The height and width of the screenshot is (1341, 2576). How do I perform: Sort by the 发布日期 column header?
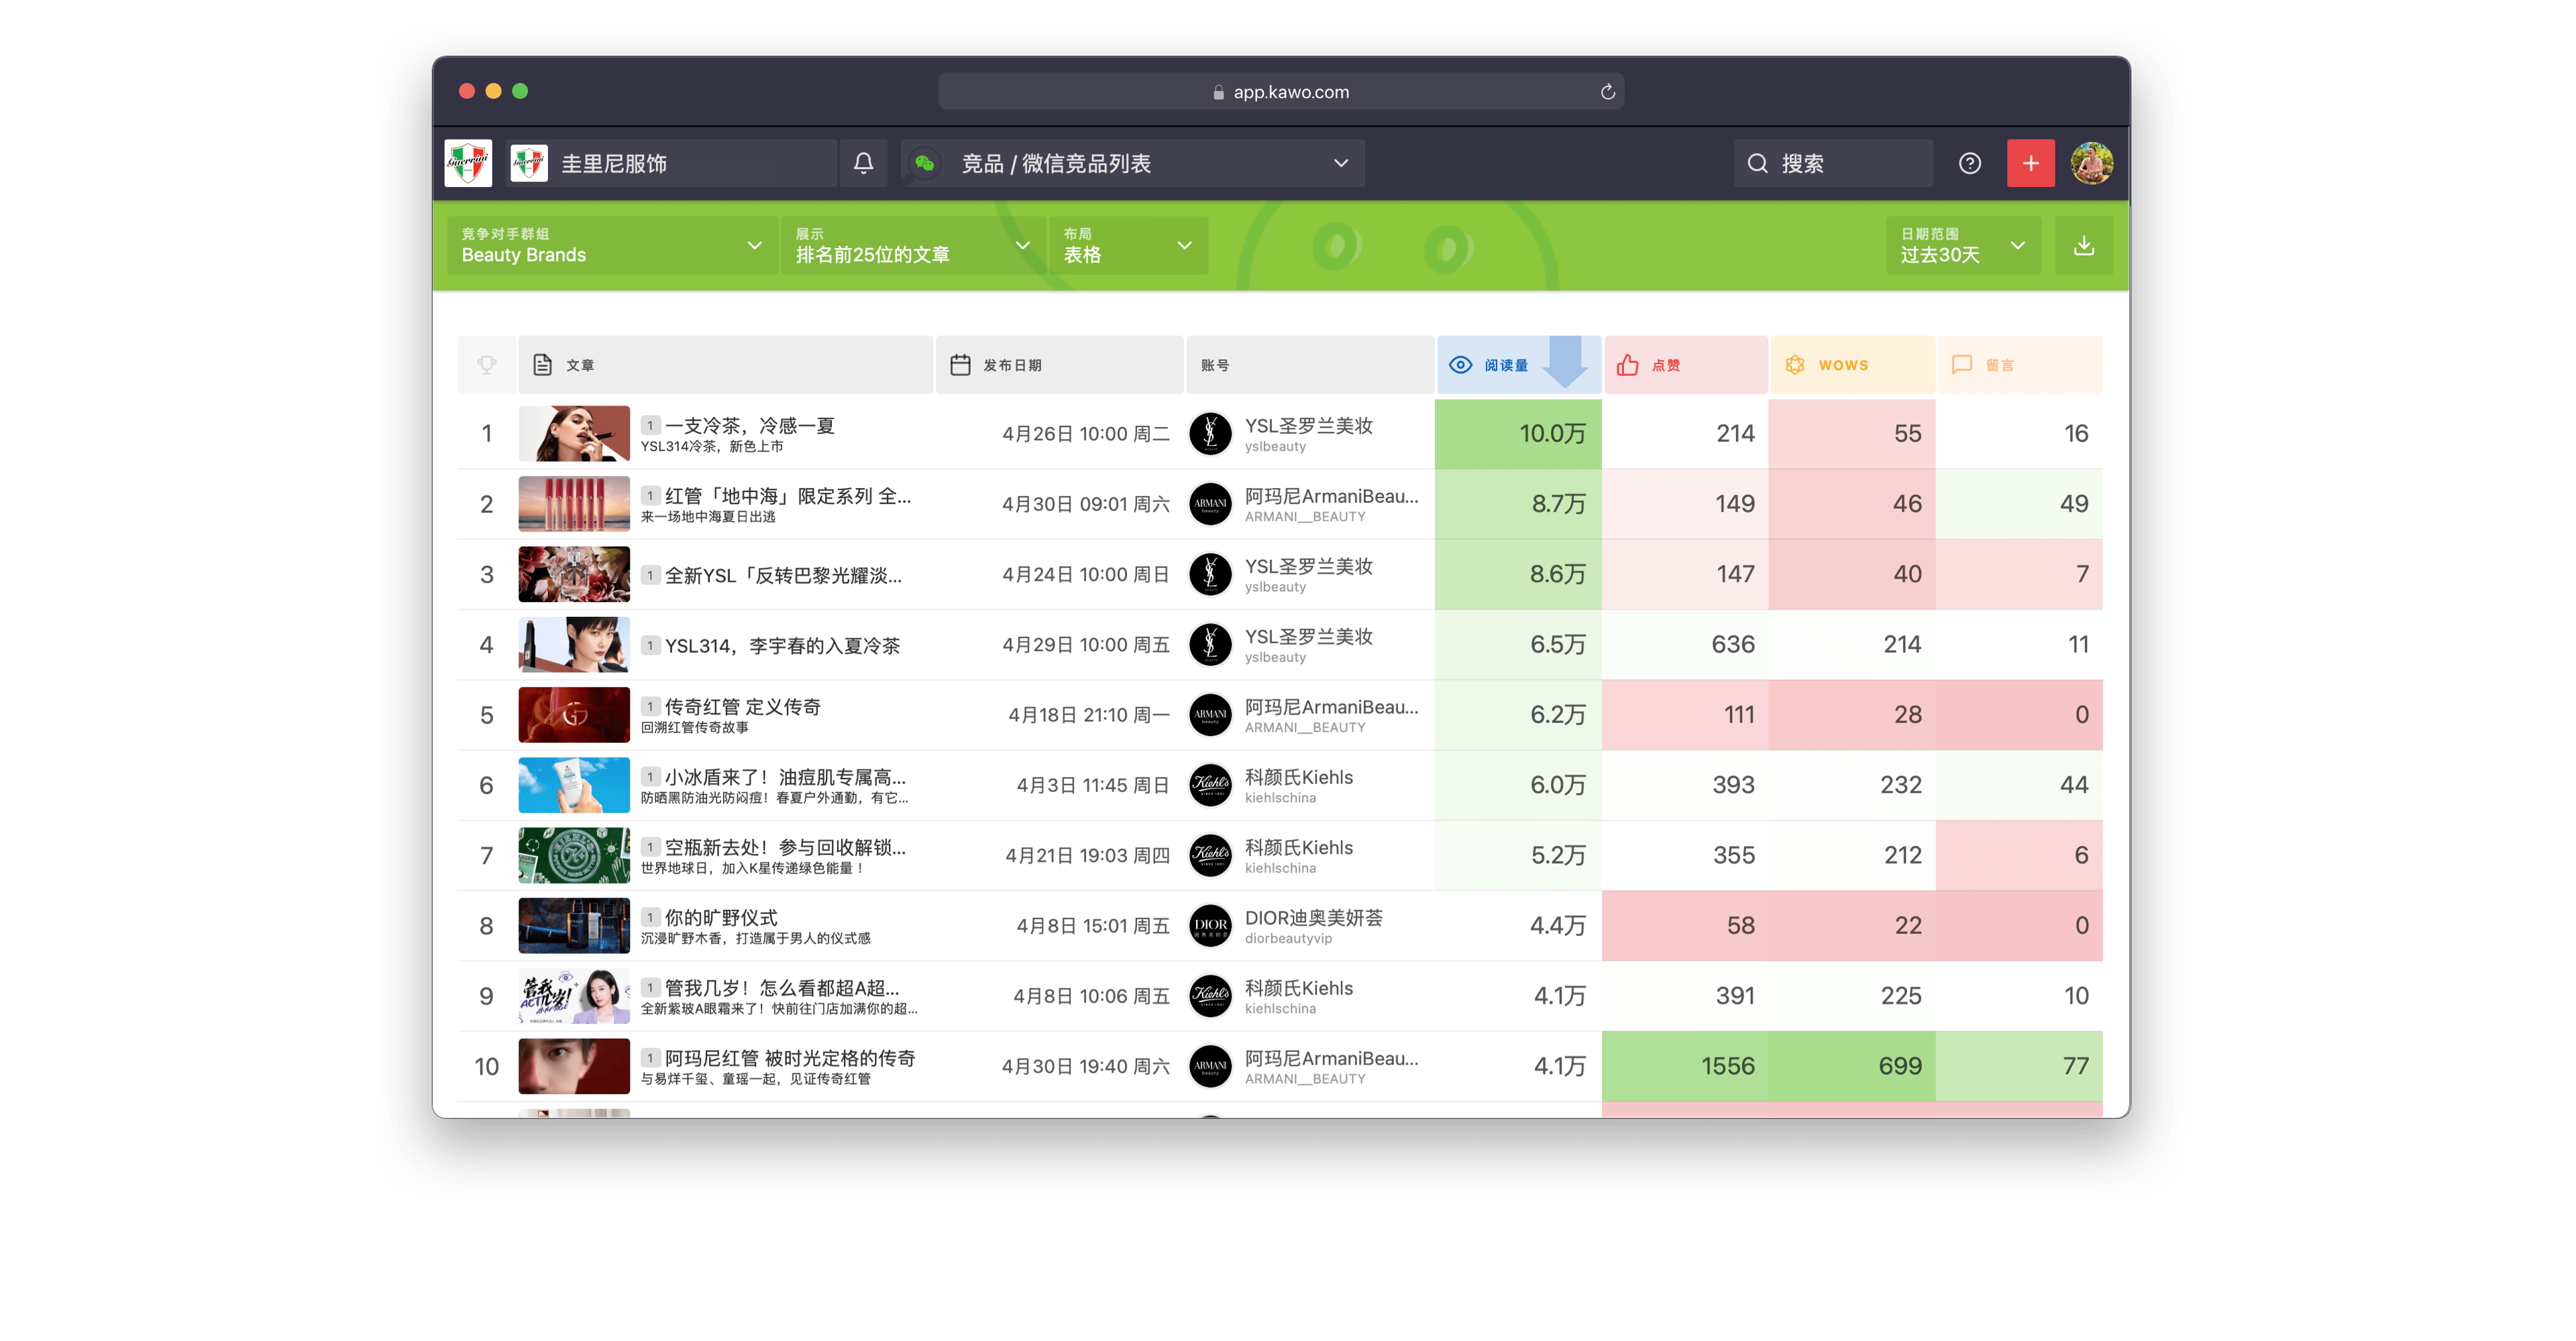1059,365
